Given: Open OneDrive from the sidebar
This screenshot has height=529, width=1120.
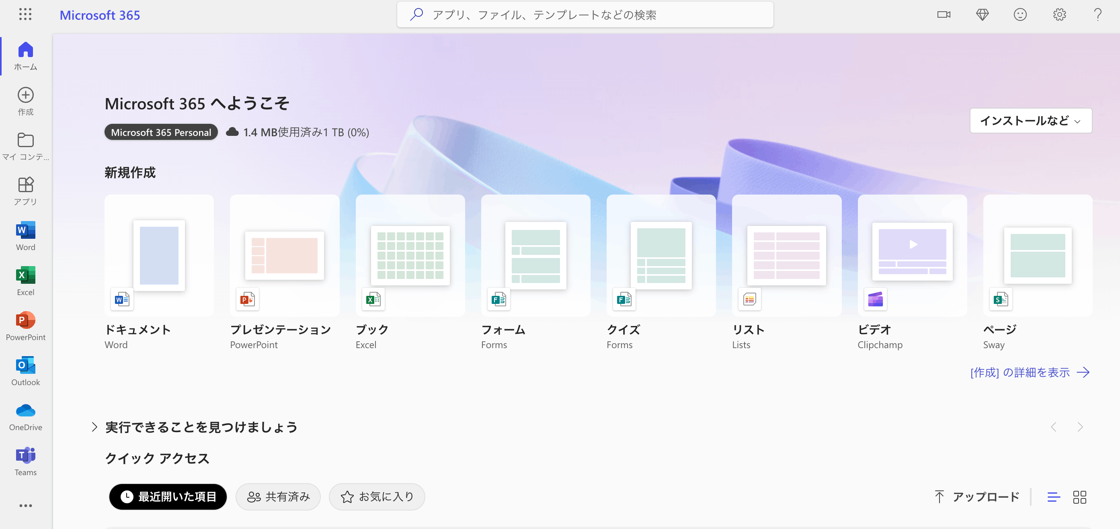Looking at the screenshot, I should pyautogui.click(x=25, y=416).
